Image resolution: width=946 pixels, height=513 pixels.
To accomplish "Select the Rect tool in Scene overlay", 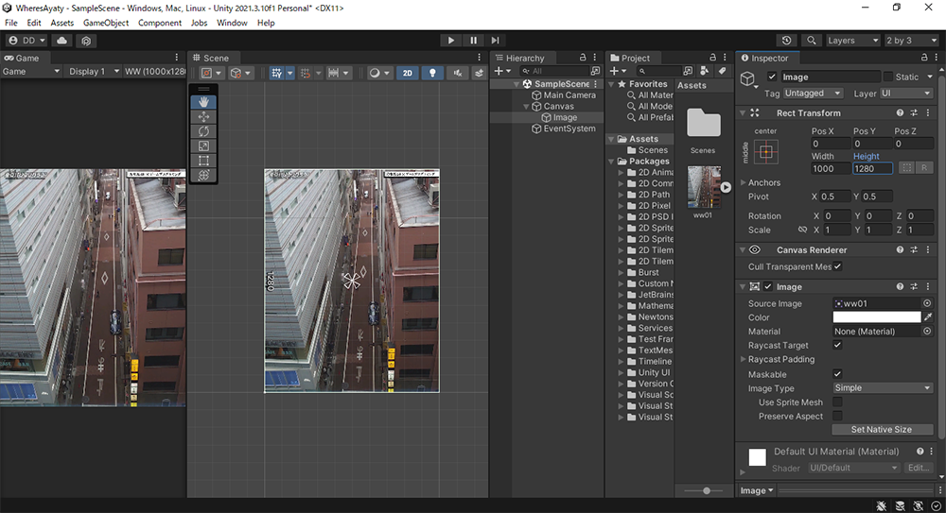I will click(x=203, y=161).
